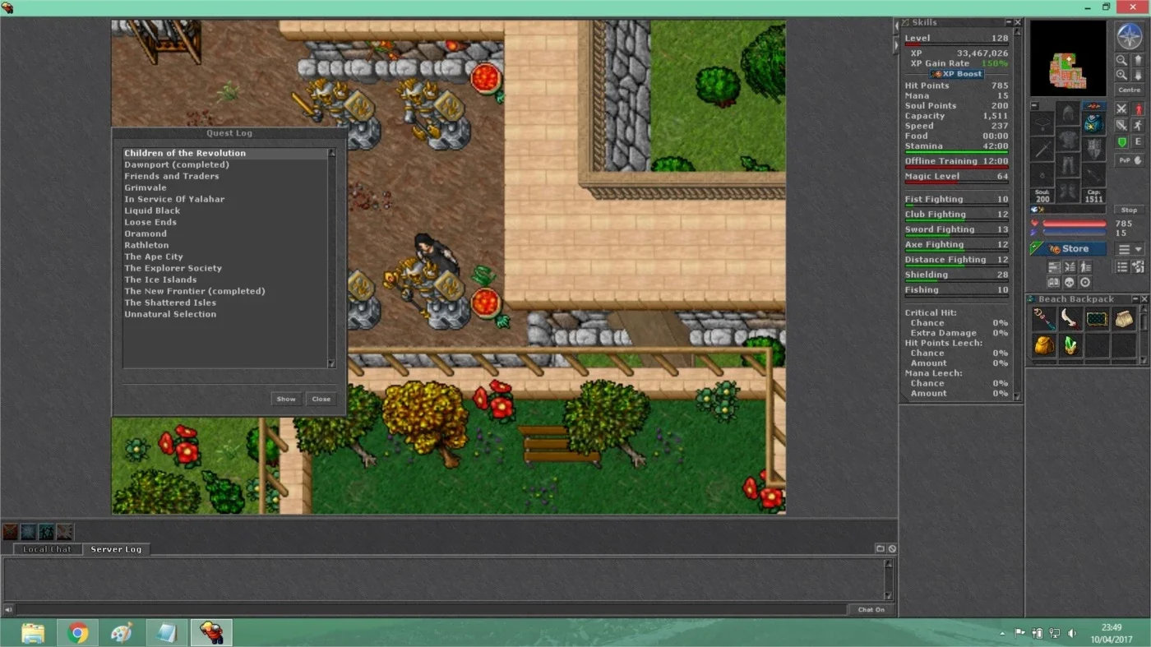Select stand-while-fighting red man mode
This screenshot has width=1151, height=647.
(1138, 109)
